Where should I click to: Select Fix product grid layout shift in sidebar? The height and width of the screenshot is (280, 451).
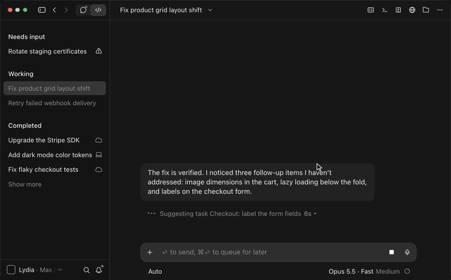(x=54, y=88)
